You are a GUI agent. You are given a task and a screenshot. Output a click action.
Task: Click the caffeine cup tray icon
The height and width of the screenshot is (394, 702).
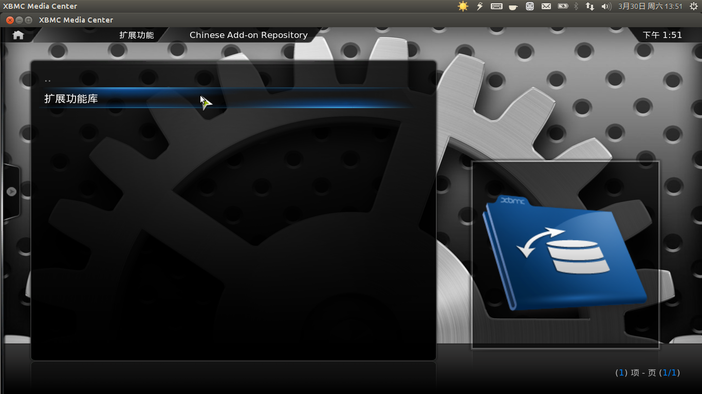click(x=513, y=7)
